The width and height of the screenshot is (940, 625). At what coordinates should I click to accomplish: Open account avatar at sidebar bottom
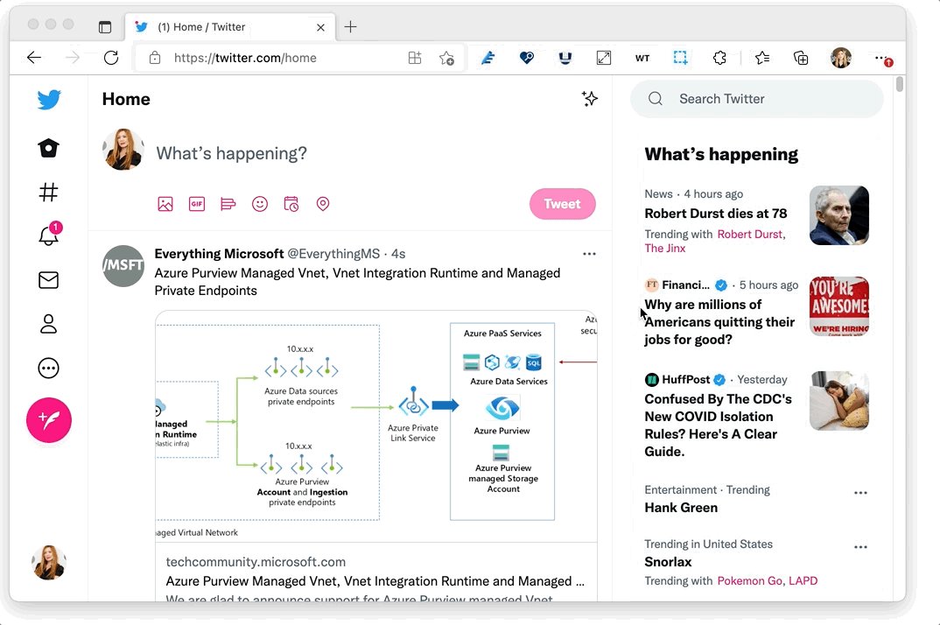[x=48, y=562]
